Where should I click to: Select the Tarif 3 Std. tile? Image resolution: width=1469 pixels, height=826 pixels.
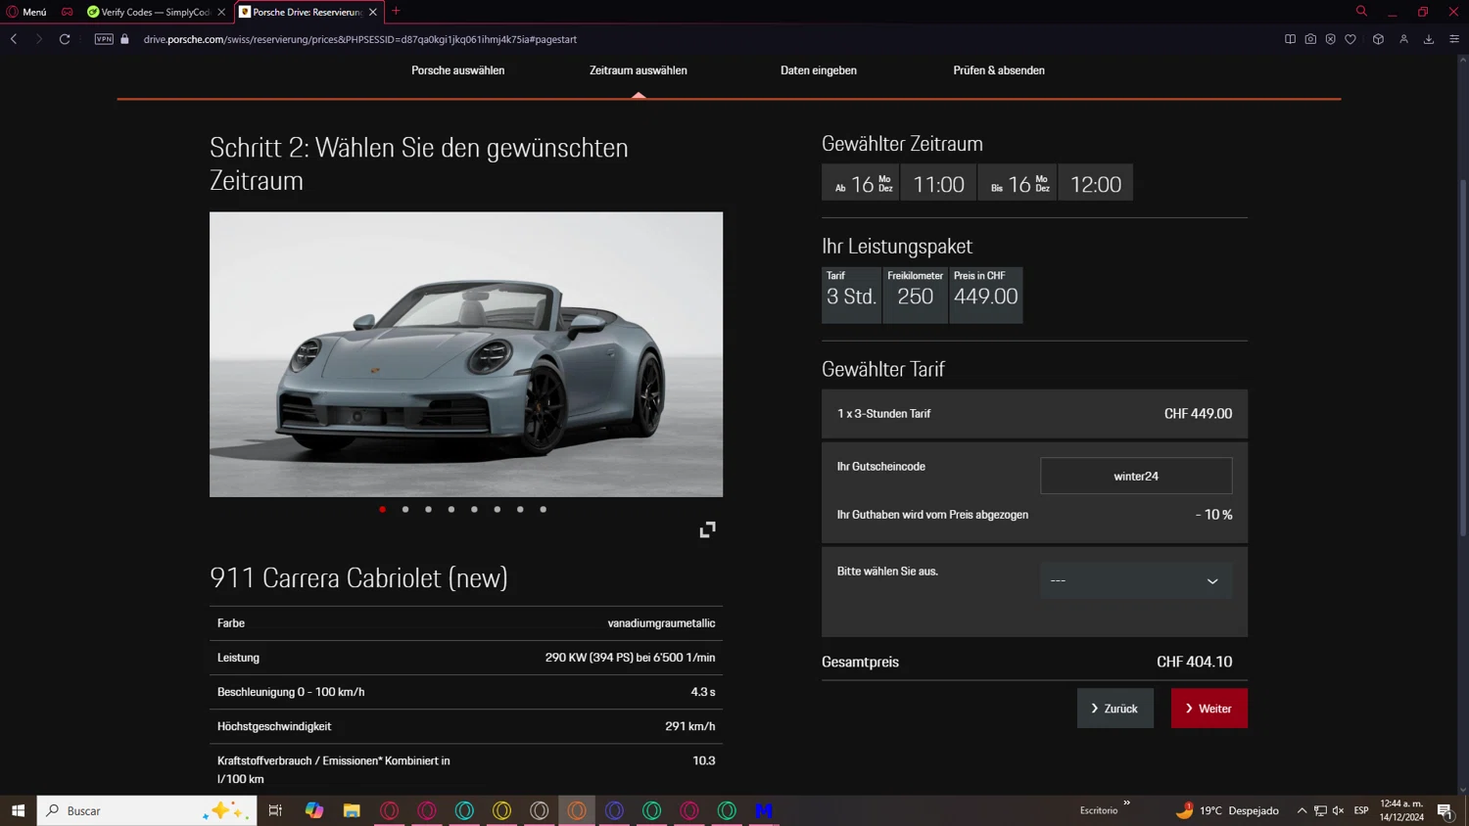click(851, 295)
